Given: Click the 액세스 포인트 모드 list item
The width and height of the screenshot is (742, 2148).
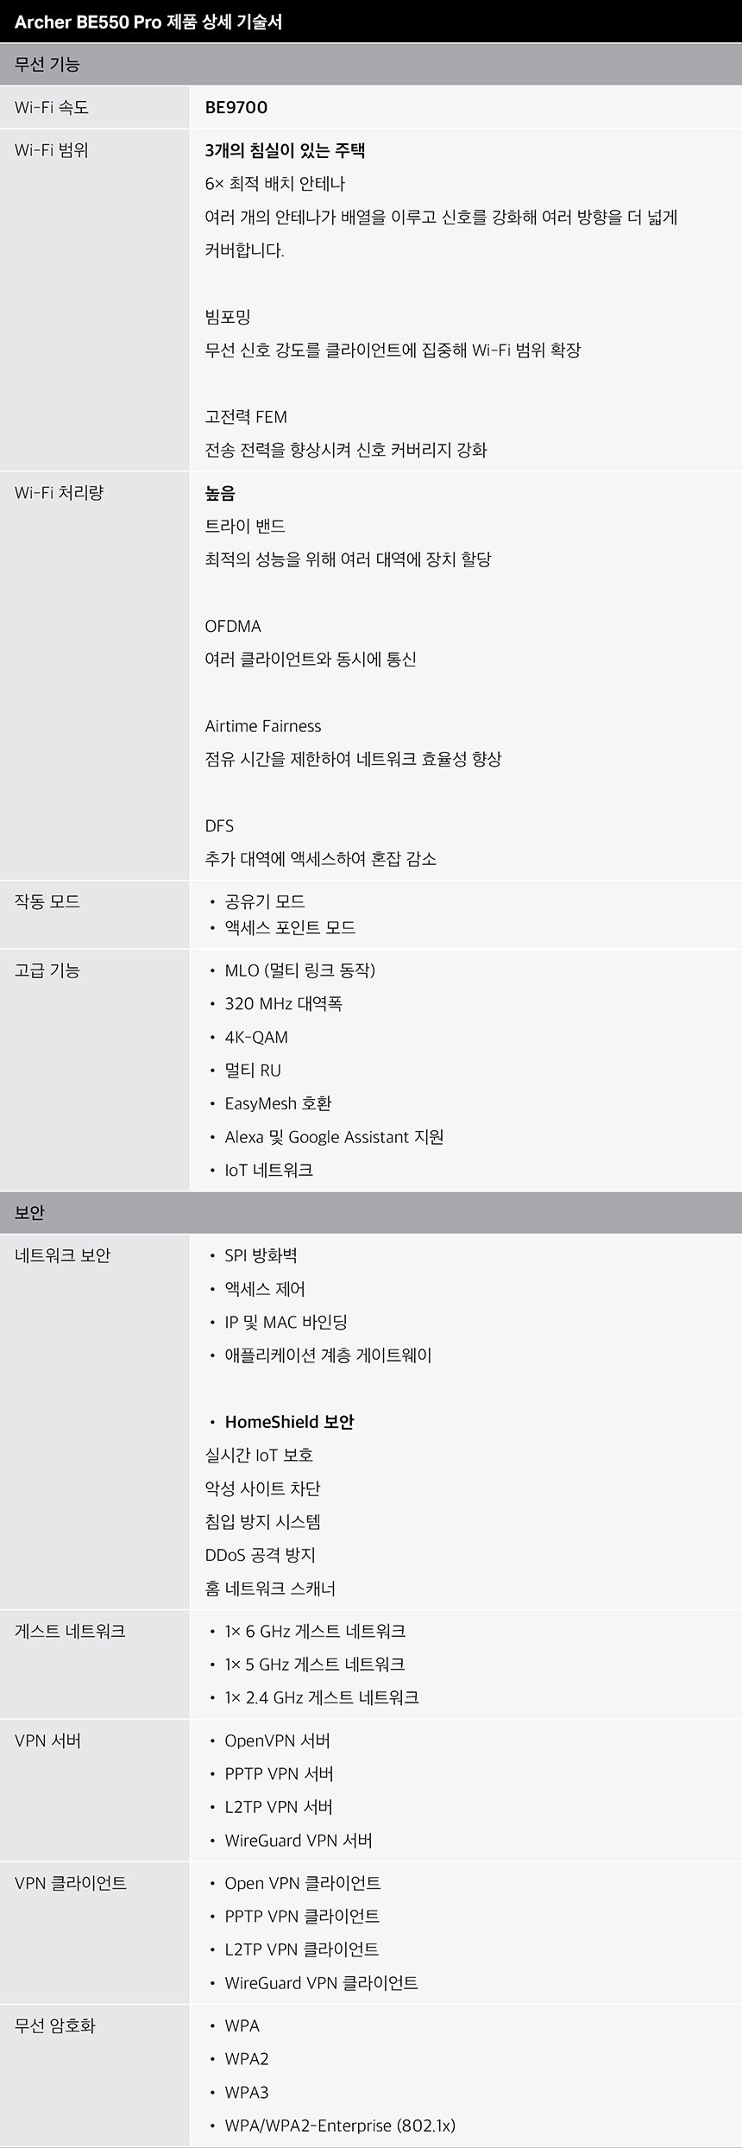Looking at the screenshot, I should pyautogui.click(x=290, y=928).
